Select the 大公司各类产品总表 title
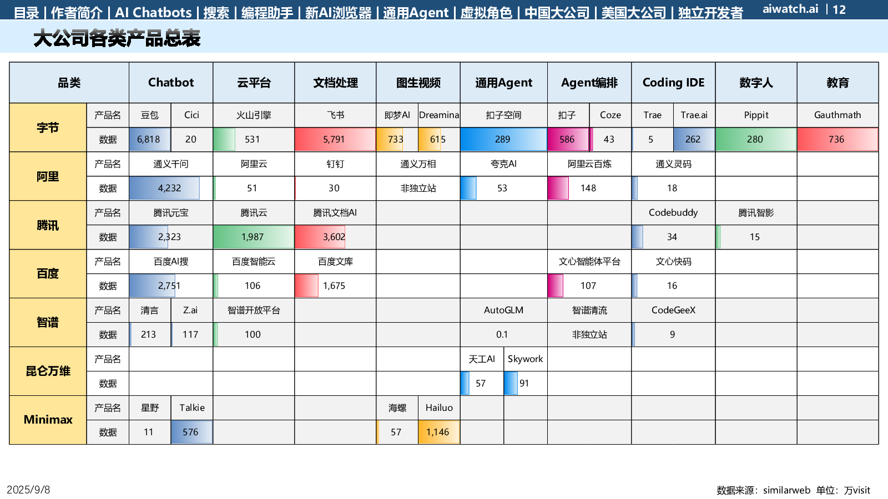Image resolution: width=888 pixels, height=499 pixels. coord(117,38)
